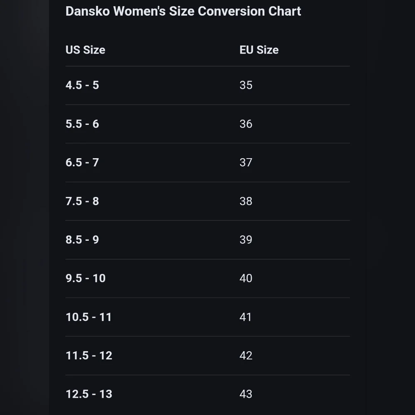Click EU size 36 value

pos(246,124)
